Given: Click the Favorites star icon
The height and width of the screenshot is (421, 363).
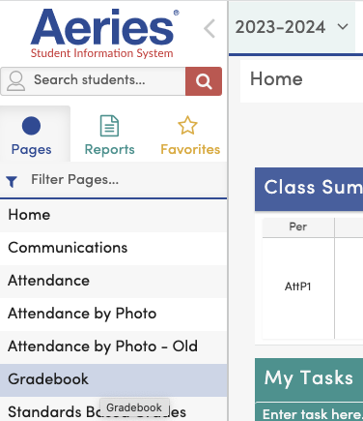Looking at the screenshot, I should [187, 125].
